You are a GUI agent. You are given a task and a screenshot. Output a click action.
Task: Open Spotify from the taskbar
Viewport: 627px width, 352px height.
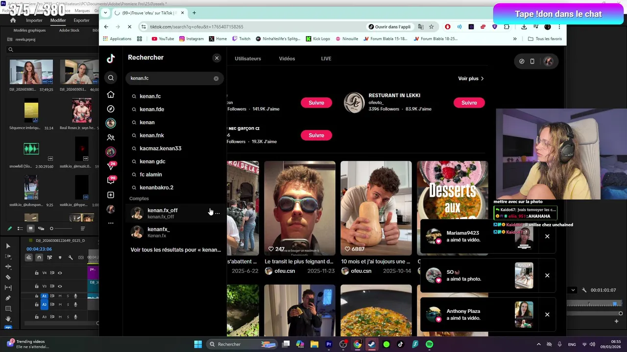[x=429, y=344]
